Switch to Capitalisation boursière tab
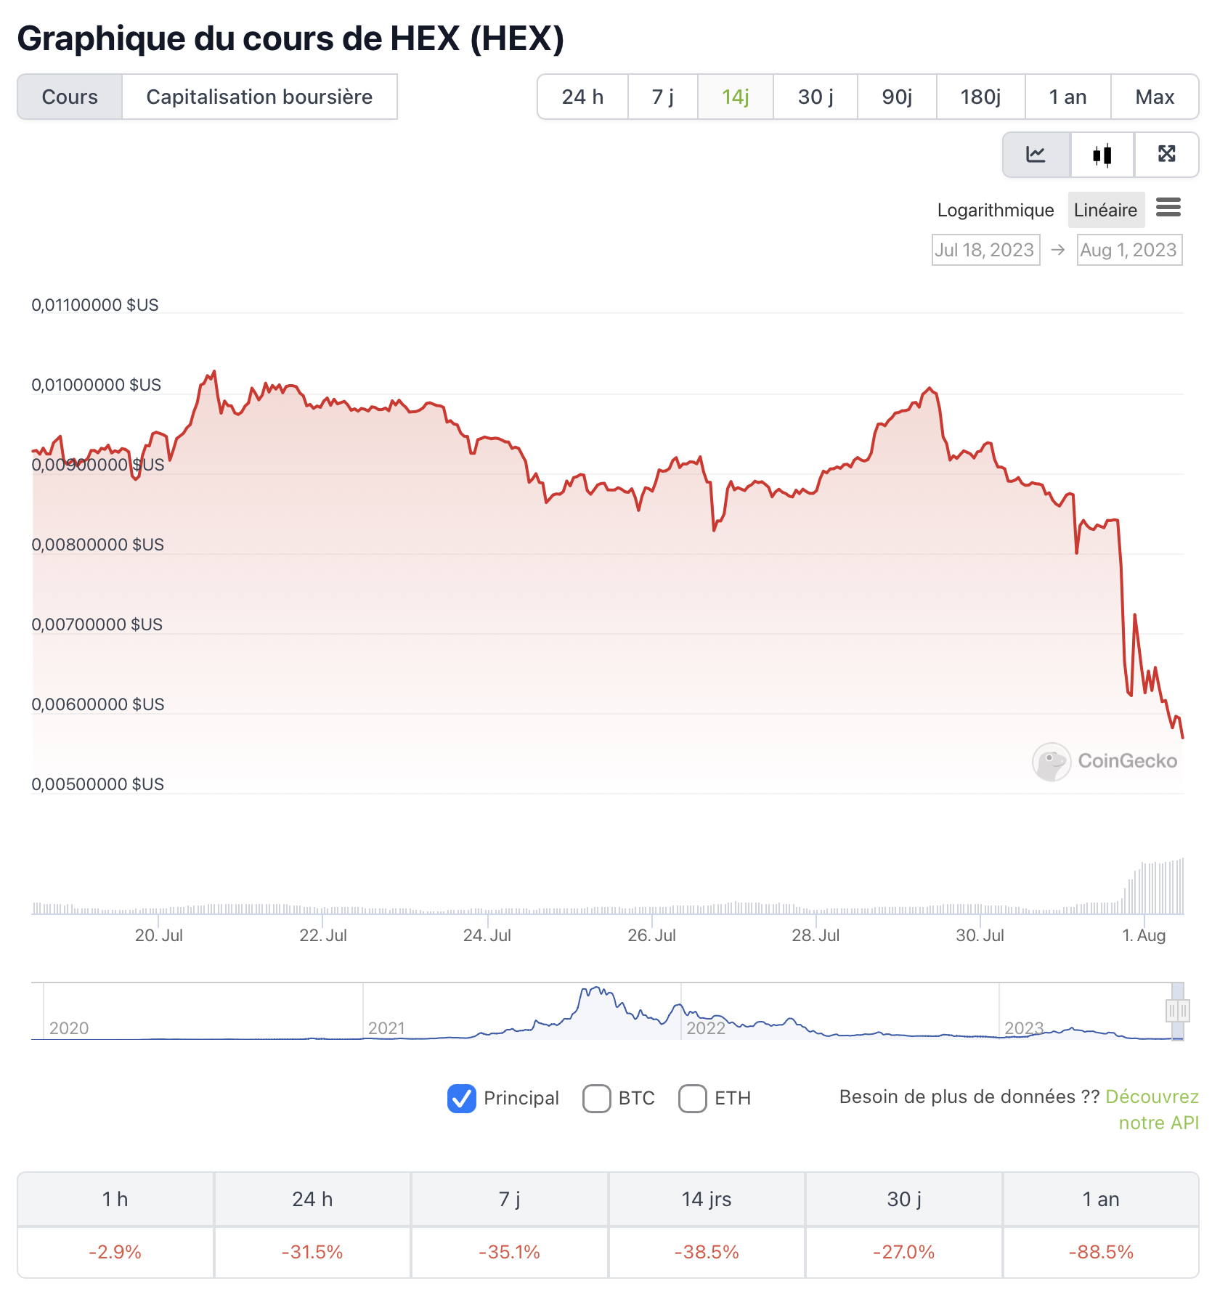This screenshot has width=1212, height=1302. tap(259, 97)
